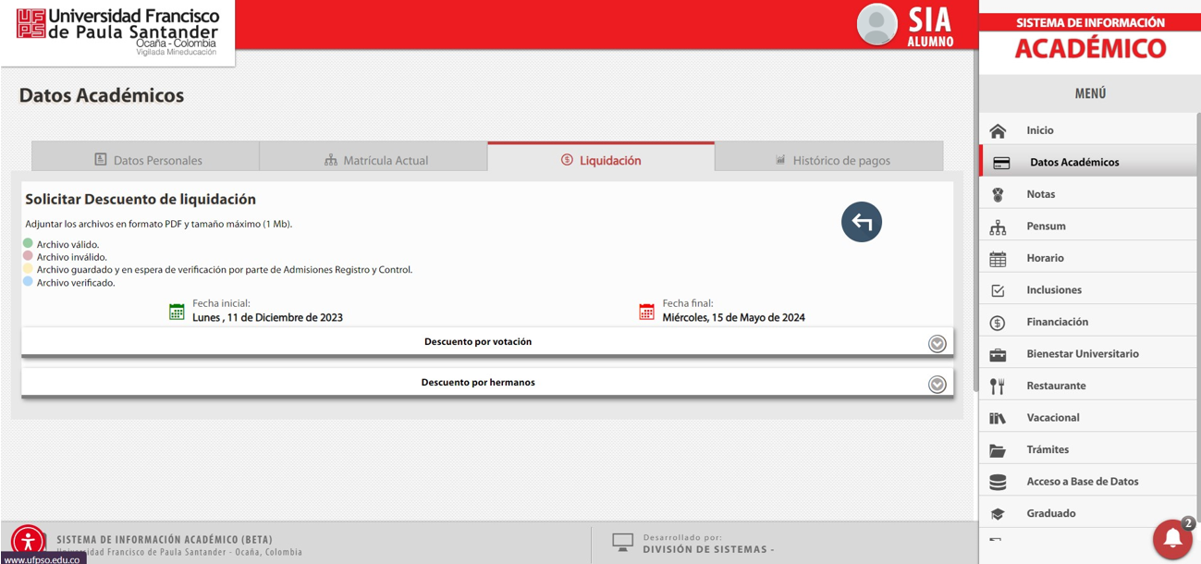Click the Pensum hierarchy icon
Image resolution: width=1201 pixels, height=564 pixels.
998,227
